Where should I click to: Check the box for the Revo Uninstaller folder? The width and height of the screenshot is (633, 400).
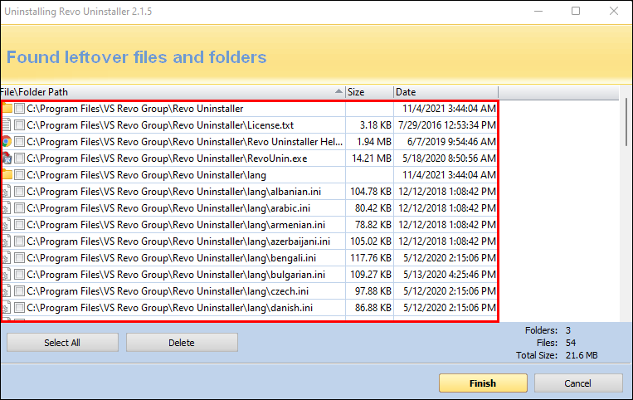(x=19, y=108)
